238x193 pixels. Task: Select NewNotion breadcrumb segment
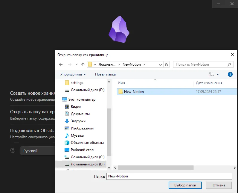pyautogui.click(x=132, y=64)
